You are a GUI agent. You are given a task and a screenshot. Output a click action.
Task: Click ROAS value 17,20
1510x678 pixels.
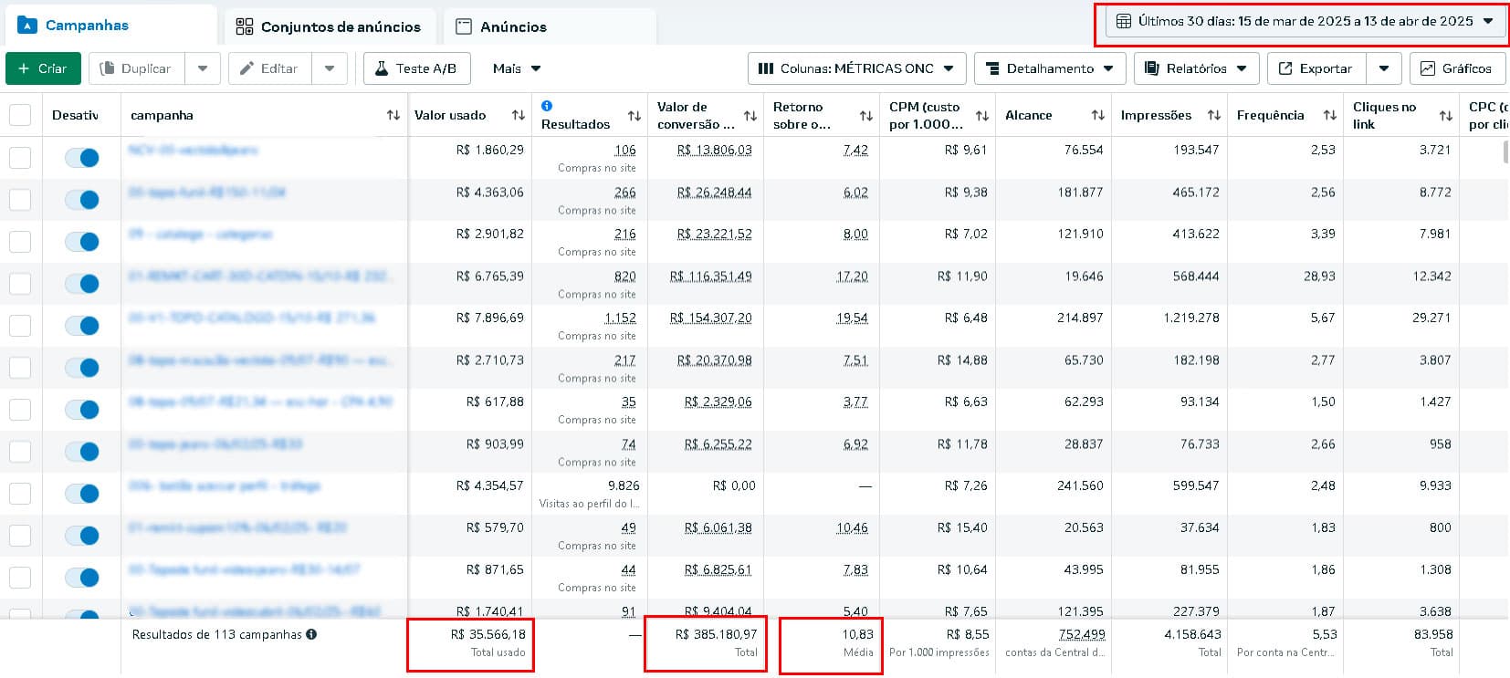pyautogui.click(x=853, y=276)
